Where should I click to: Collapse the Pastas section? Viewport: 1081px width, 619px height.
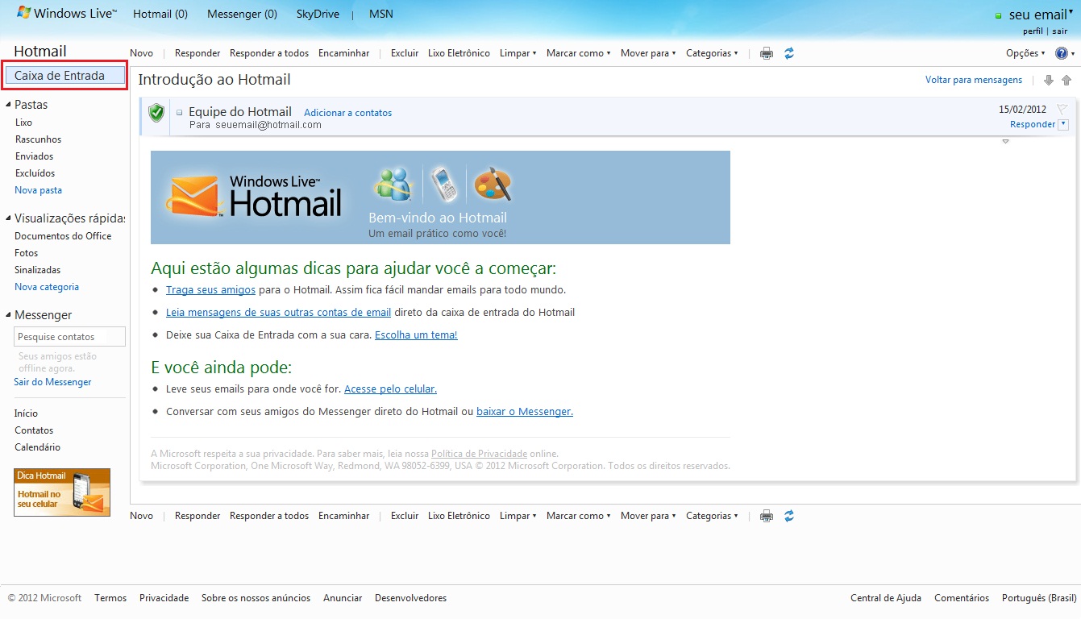tap(8, 105)
